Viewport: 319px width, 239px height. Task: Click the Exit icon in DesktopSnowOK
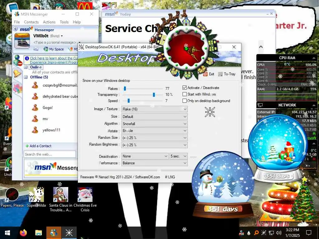205,74
